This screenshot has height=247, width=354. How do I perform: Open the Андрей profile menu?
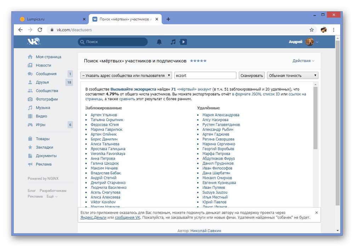303,42
